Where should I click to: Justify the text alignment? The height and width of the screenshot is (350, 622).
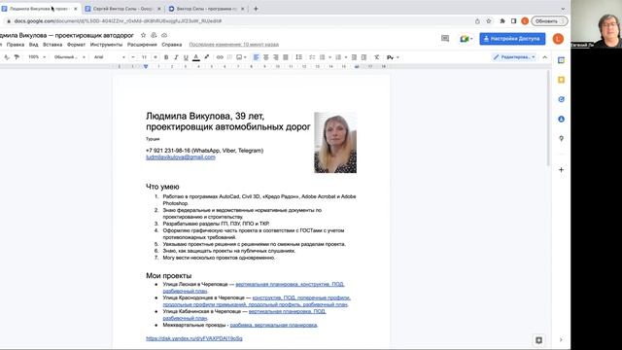point(286,57)
